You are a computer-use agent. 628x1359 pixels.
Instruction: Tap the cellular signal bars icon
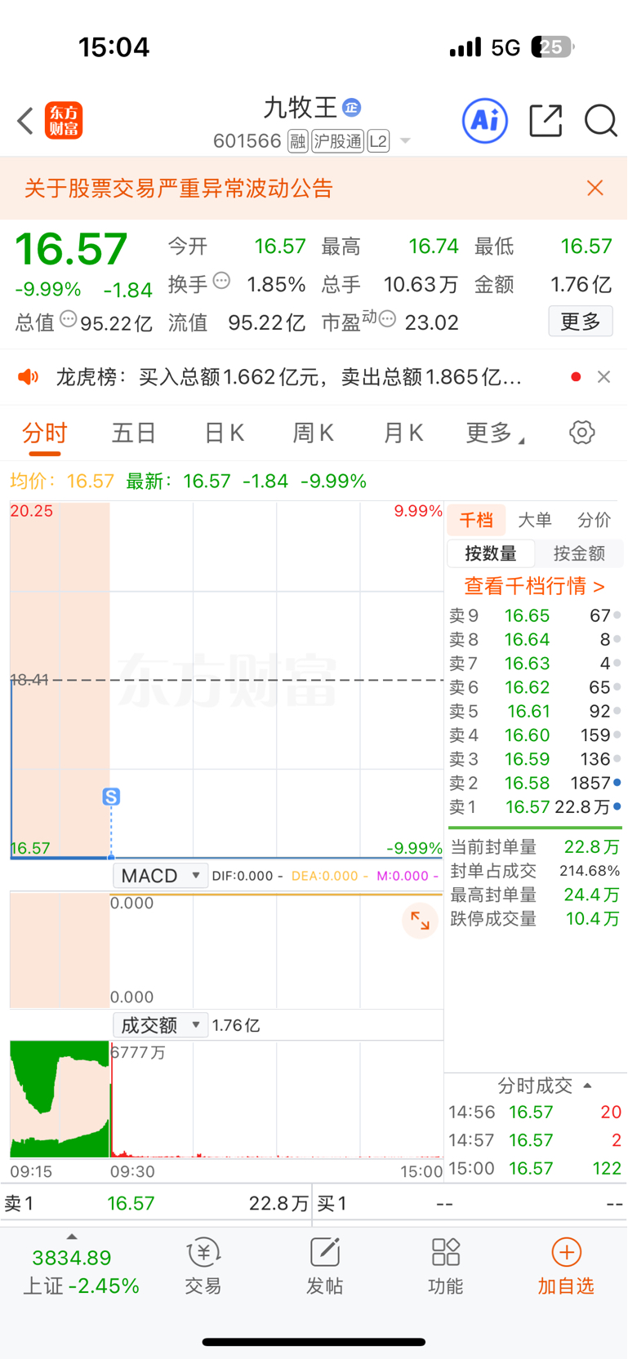coord(465,47)
